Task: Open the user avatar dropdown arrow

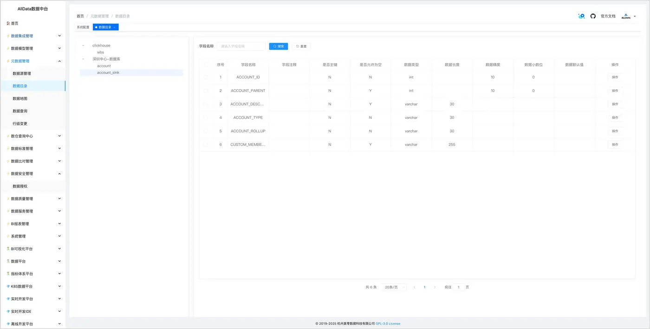Action: pos(635,16)
